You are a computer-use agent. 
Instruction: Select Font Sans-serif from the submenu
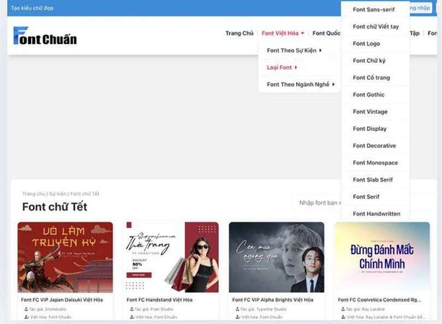pos(373,10)
